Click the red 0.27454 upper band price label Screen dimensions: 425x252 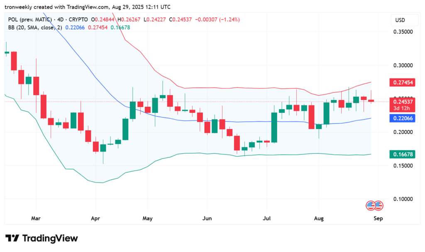(402, 83)
